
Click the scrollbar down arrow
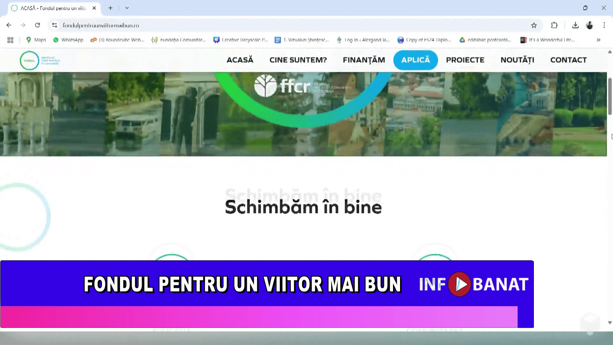[x=610, y=323]
